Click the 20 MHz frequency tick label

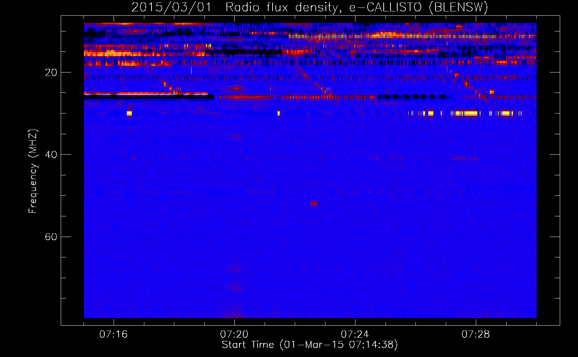tap(51, 72)
